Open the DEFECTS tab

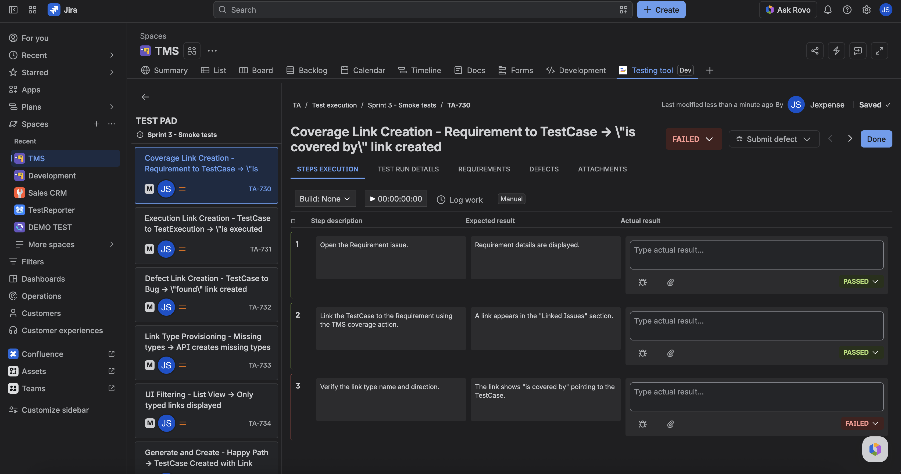tap(544, 169)
